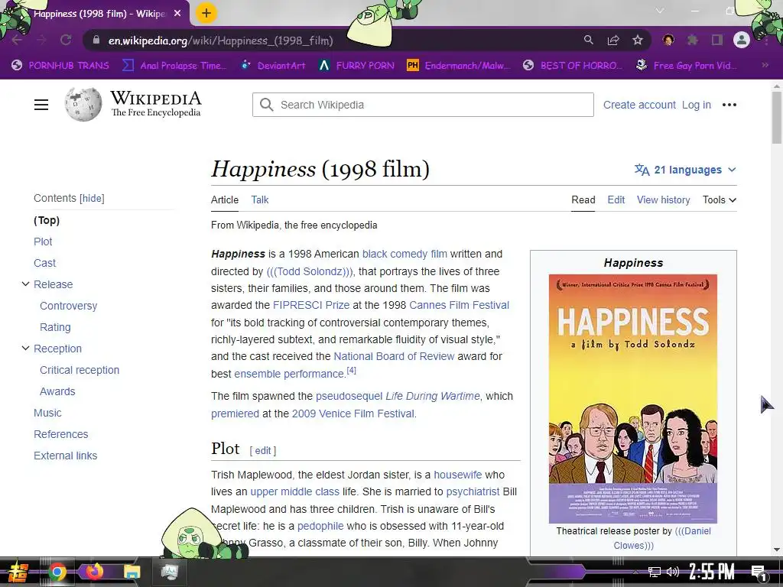This screenshot has height=587, width=783.
Task: Go back to the previous page
Action: [x=17, y=41]
